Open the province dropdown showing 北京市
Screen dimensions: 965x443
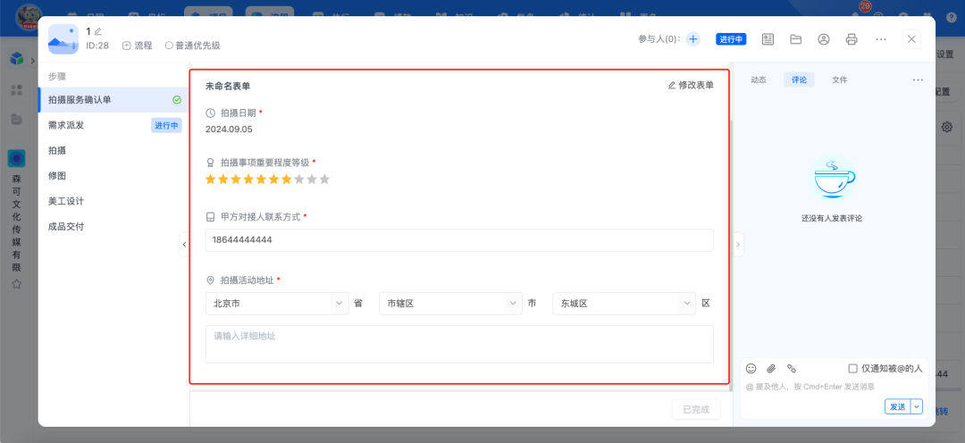277,304
